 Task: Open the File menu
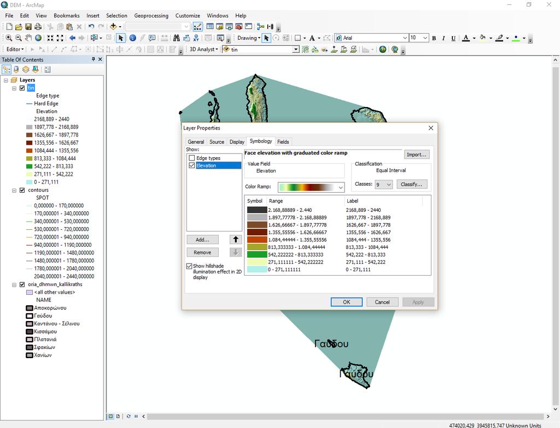9,16
